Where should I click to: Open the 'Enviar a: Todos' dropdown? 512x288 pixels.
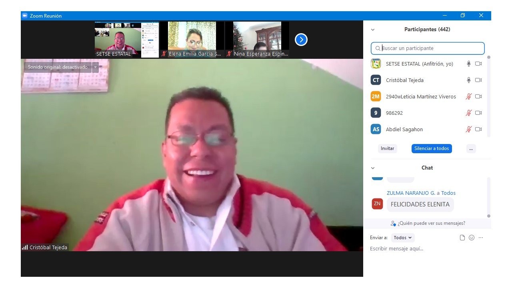click(403, 238)
